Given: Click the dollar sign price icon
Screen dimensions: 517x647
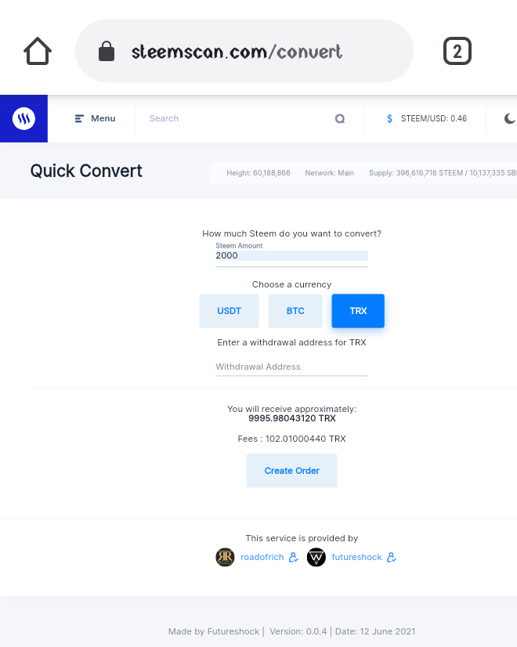Looking at the screenshot, I should point(389,119).
